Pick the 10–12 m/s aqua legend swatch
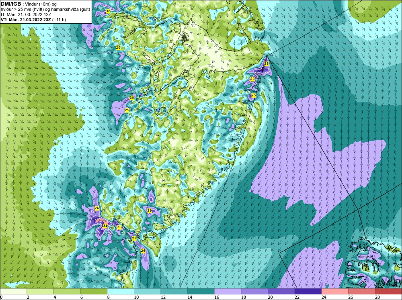402x300 pixels. tap(148, 292)
